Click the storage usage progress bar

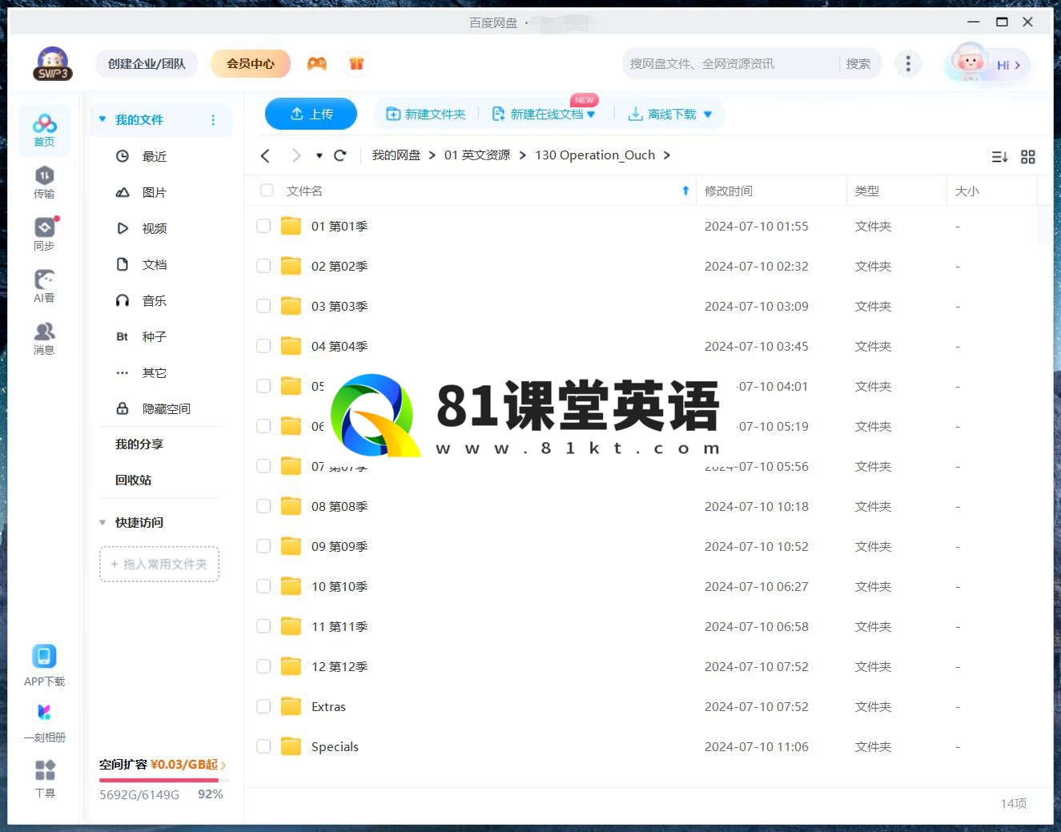click(x=164, y=780)
